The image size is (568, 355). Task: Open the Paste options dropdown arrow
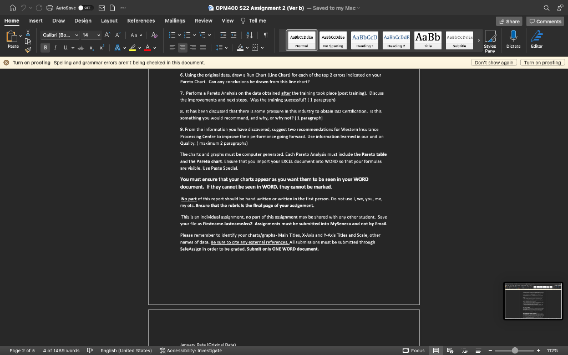tap(21, 35)
